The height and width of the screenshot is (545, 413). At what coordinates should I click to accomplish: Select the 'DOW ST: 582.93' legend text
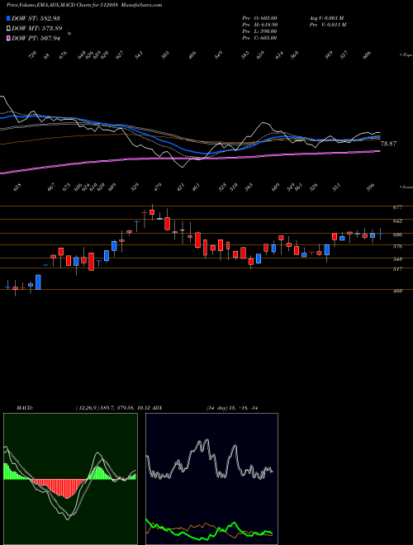click(x=36, y=18)
